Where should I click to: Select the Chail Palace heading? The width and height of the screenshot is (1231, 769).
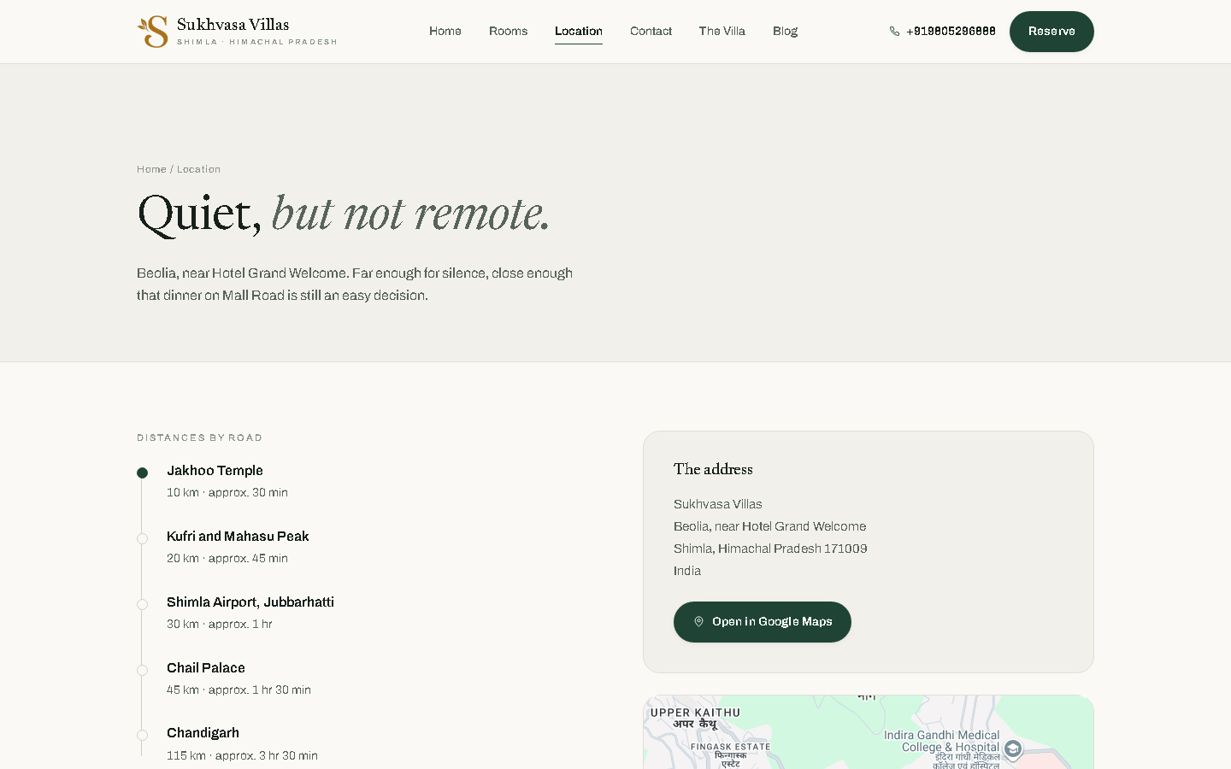tap(206, 668)
